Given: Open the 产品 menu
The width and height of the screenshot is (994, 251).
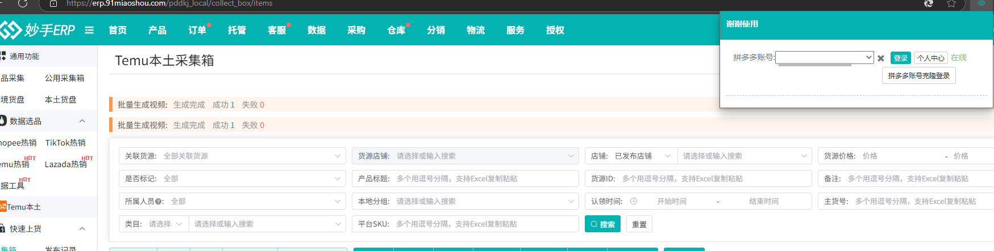Looking at the screenshot, I should click(157, 30).
